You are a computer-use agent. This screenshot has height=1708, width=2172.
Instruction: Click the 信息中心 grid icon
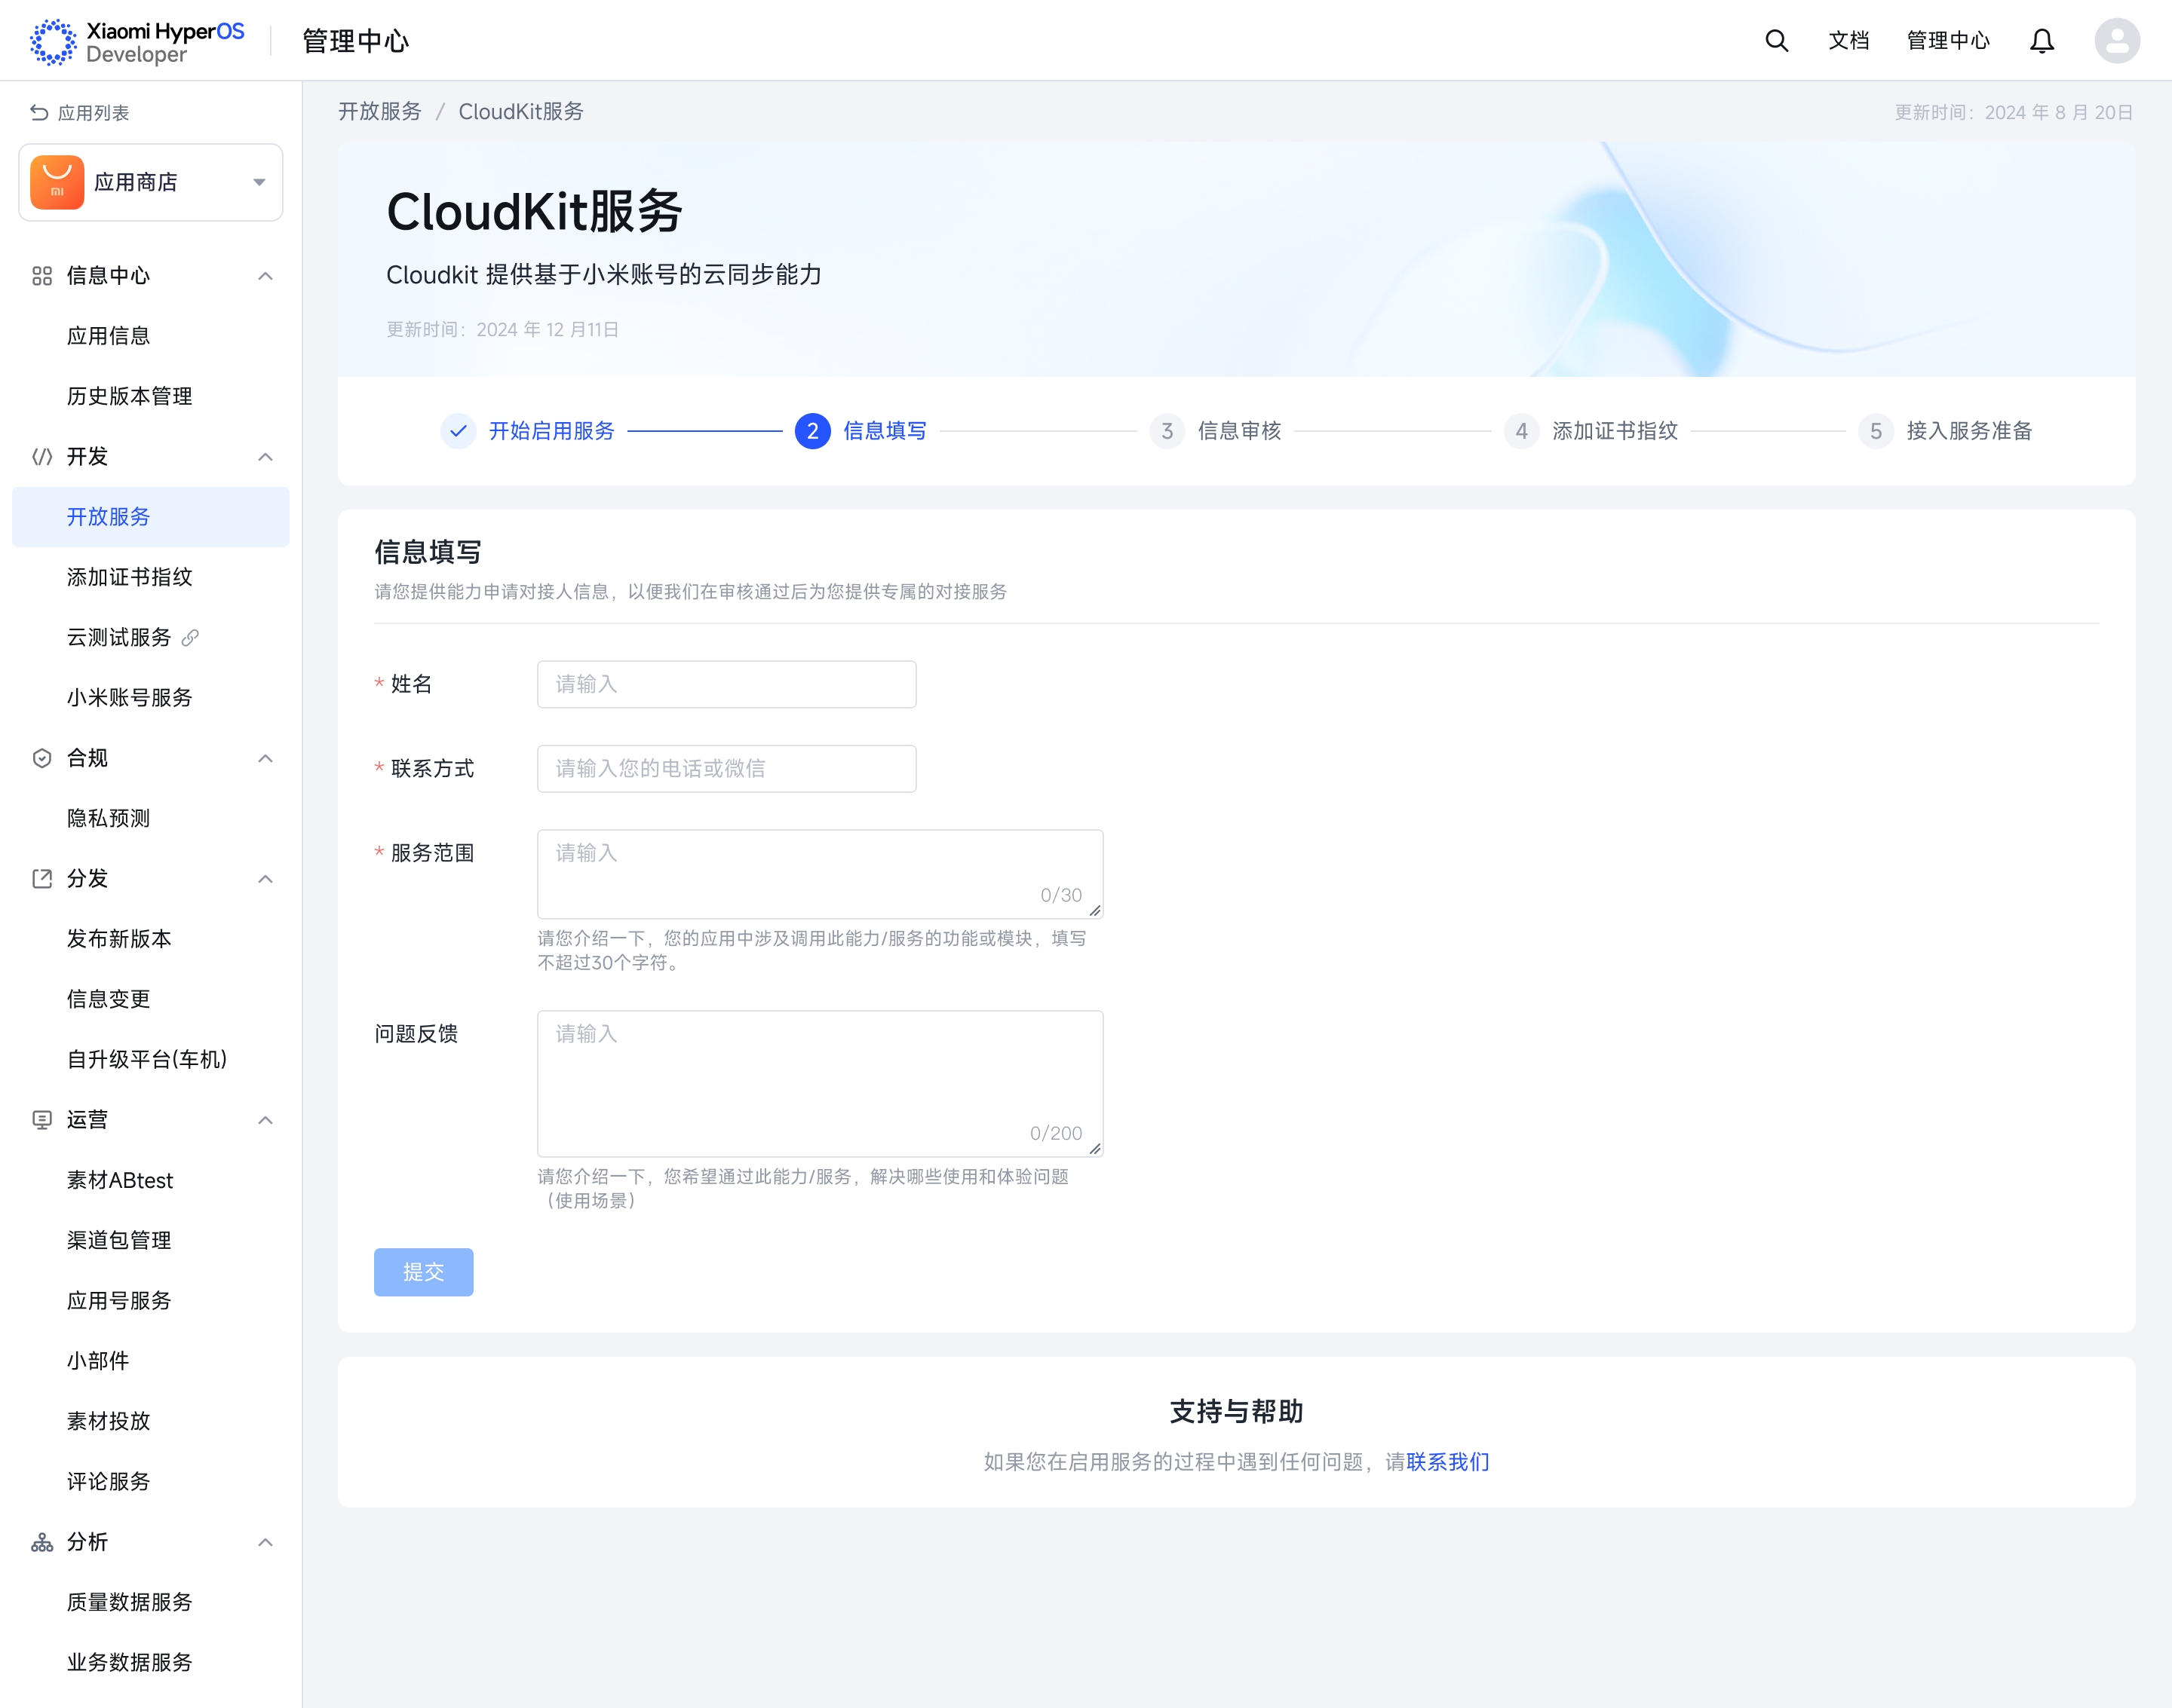pyautogui.click(x=42, y=276)
